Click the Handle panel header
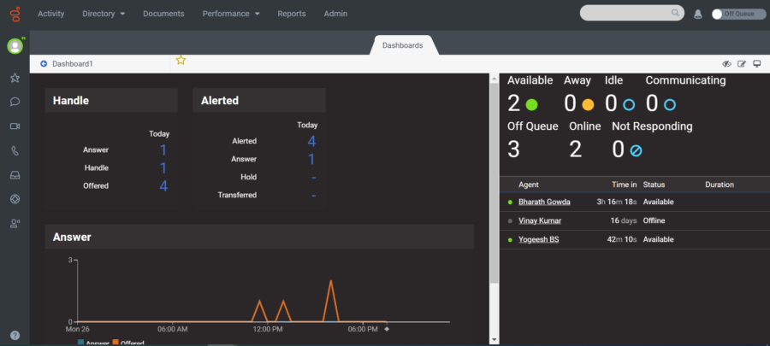This screenshot has height=346, width=770. coord(111,101)
